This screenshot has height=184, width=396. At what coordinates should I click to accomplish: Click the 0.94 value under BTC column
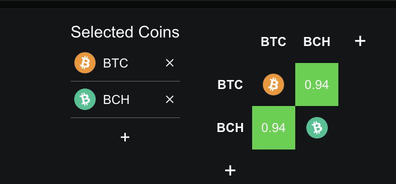[x=274, y=128]
